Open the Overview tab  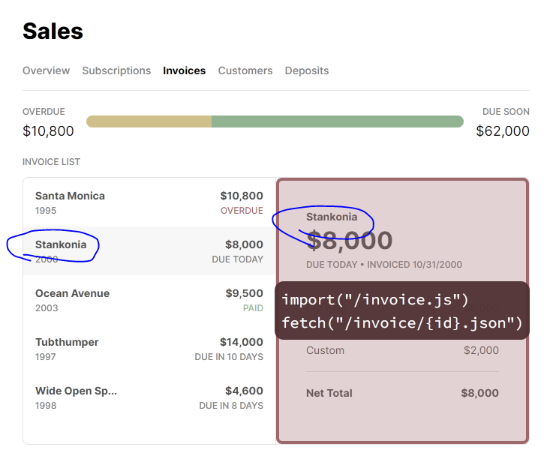pos(46,70)
